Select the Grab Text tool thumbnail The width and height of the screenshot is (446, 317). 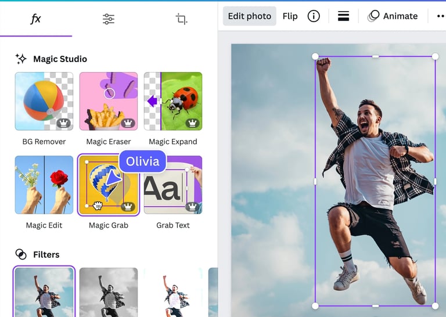(x=173, y=185)
